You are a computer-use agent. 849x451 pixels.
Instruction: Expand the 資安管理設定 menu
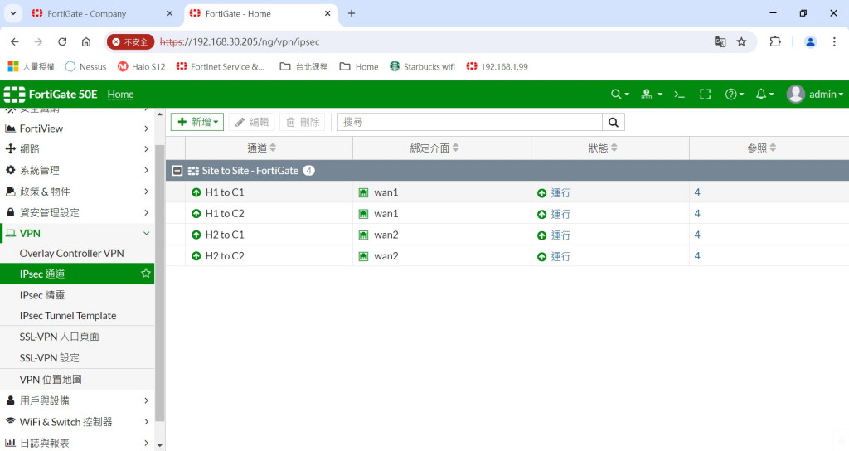tap(77, 212)
